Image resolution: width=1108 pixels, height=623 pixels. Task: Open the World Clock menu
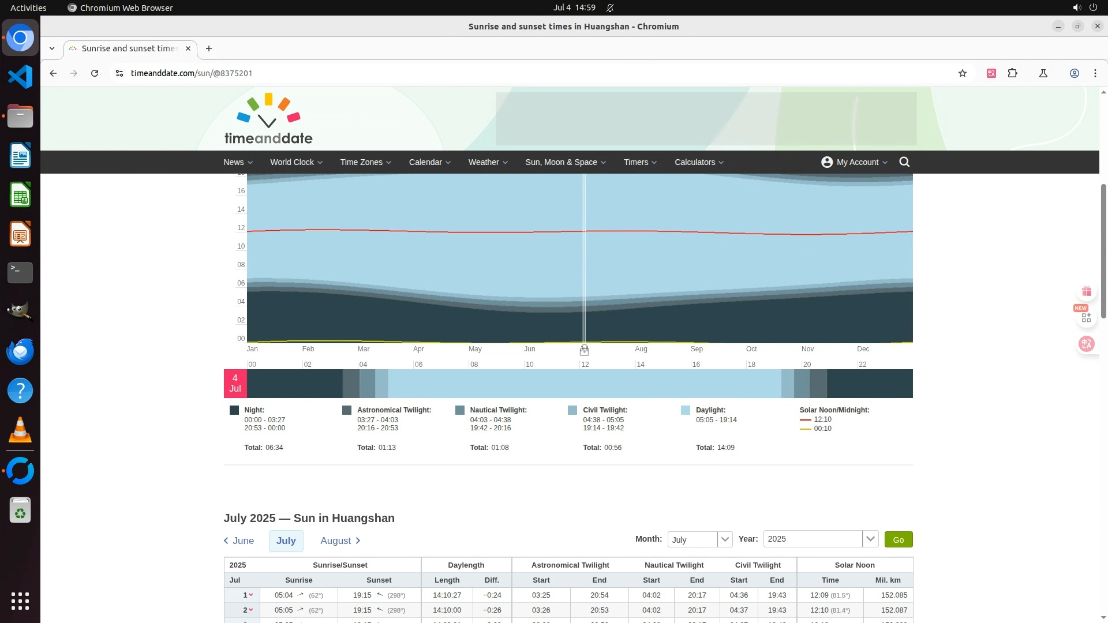(295, 162)
